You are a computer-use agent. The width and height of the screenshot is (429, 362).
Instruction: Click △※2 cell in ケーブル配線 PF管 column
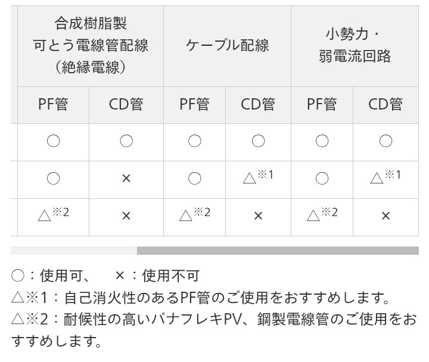pyautogui.click(x=194, y=214)
